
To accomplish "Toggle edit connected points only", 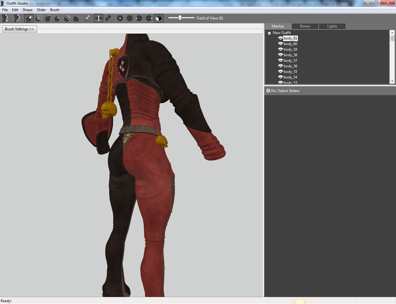I will coord(108,18).
